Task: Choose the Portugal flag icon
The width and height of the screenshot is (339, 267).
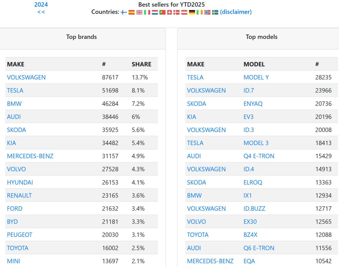Action: [x=162, y=12]
